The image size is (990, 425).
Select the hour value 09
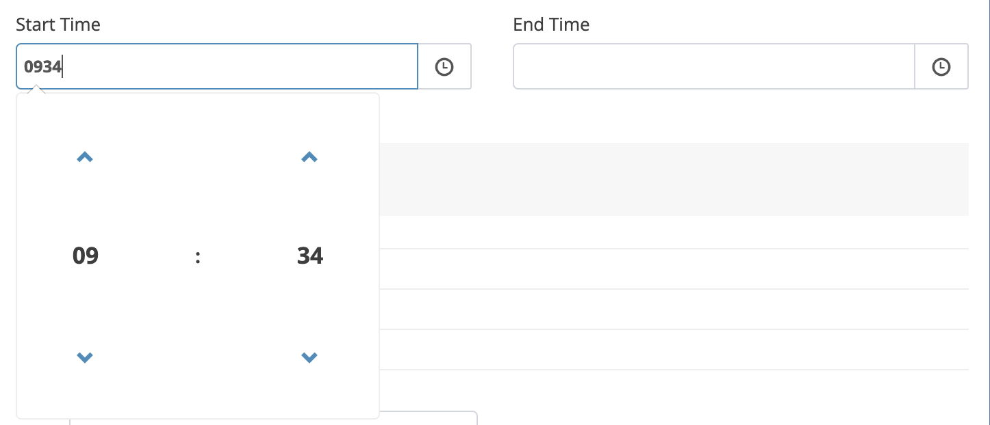point(86,256)
